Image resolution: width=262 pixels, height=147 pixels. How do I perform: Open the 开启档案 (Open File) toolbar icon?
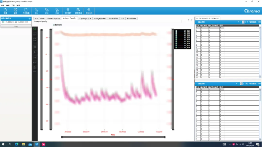(26, 11)
